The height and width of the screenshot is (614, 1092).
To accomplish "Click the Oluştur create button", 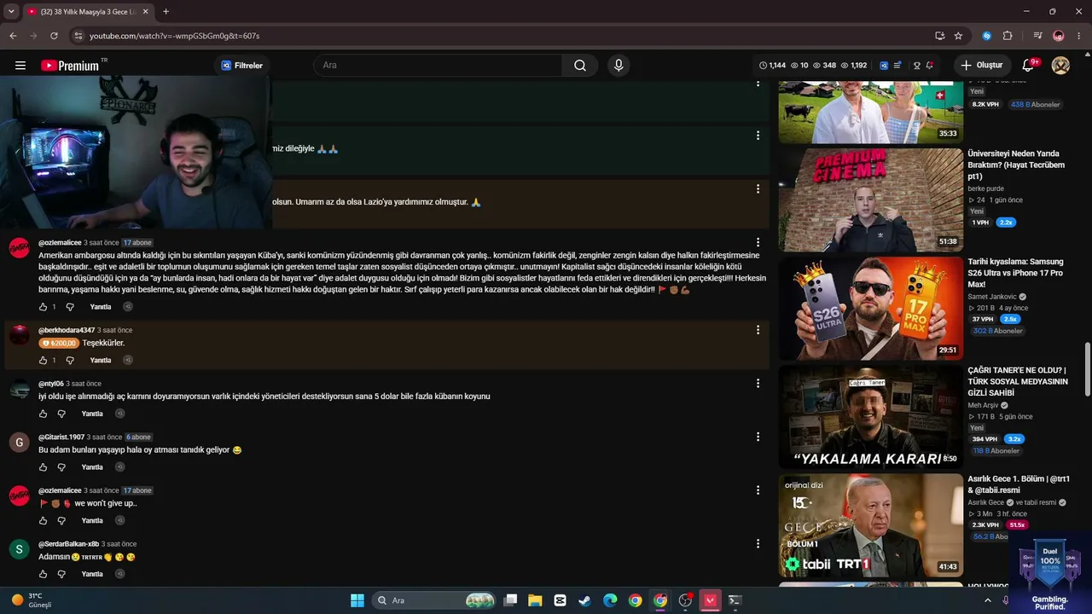I will point(981,66).
